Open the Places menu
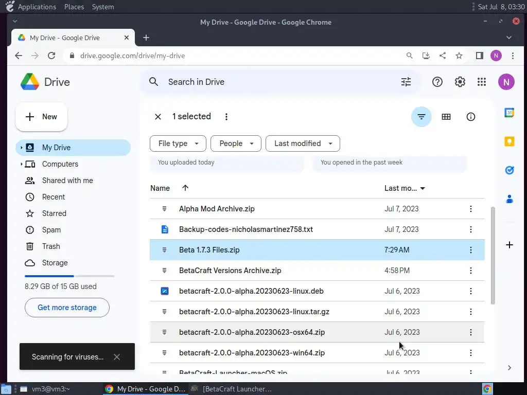 pos(74,7)
